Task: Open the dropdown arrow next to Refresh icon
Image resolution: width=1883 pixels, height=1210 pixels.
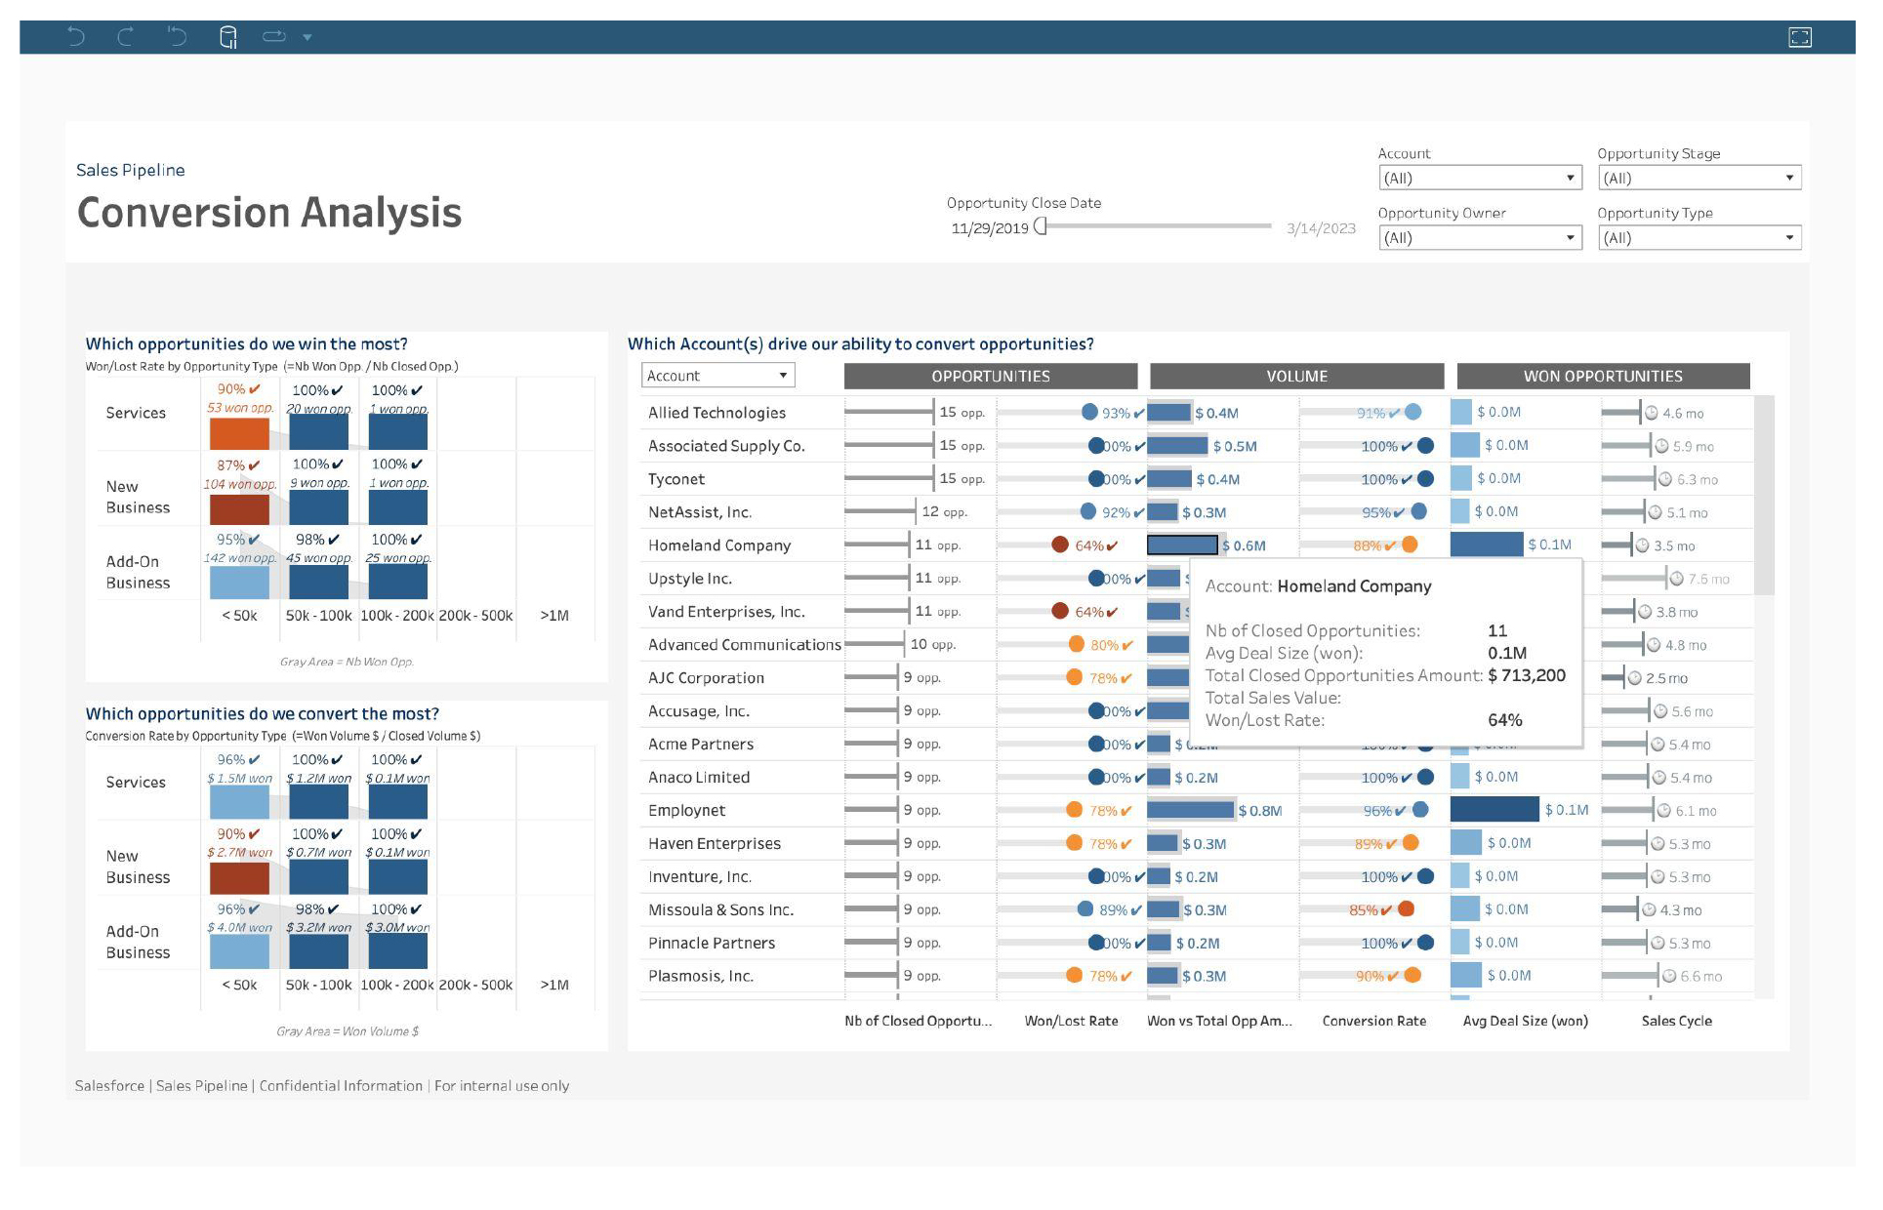Action: 307,37
